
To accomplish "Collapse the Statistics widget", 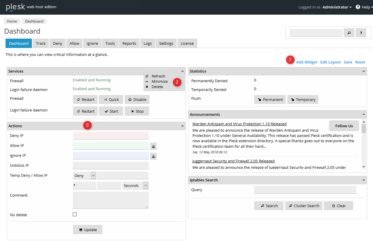I will [364, 71].
